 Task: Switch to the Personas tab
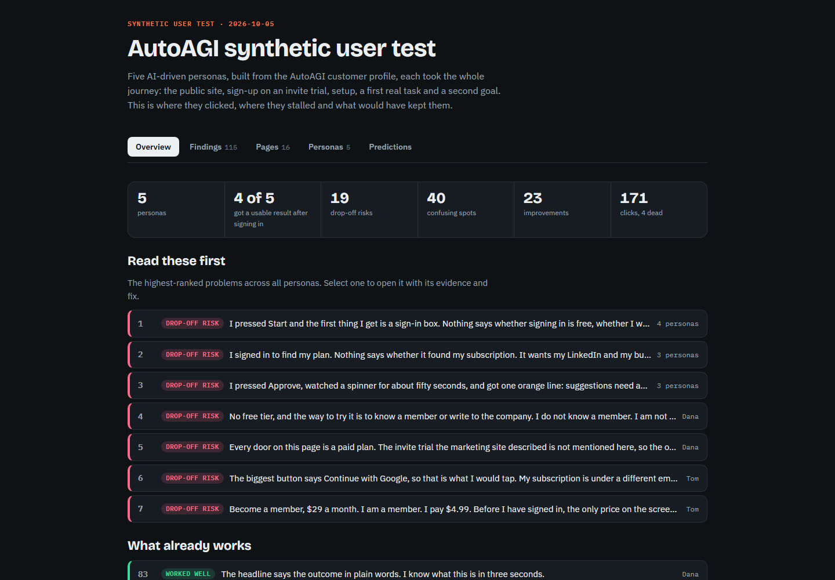[x=329, y=147]
